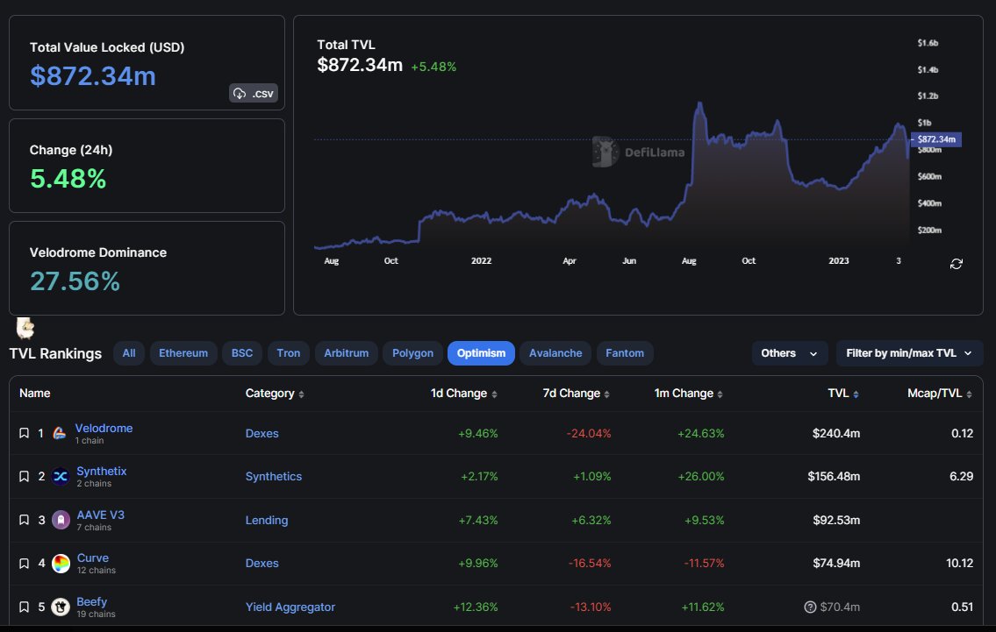996x632 pixels.
Task: Select the Arbitrum chain filter
Action: (346, 353)
